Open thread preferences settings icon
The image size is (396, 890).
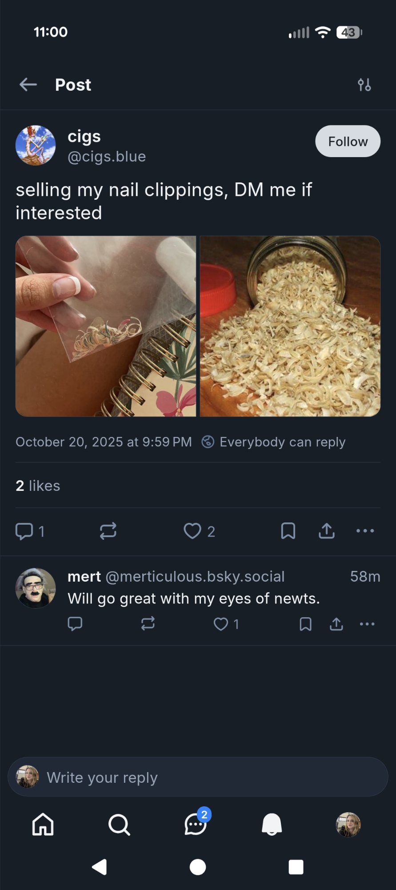[x=364, y=85]
